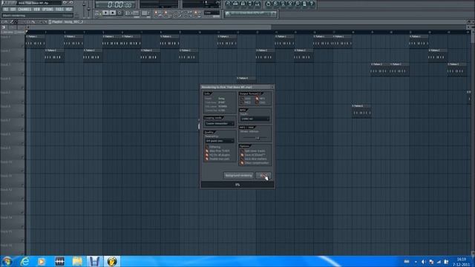This screenshot has height=267, width=475.
Task: Open the pattern selector below top toolbar
Action: 250,13
